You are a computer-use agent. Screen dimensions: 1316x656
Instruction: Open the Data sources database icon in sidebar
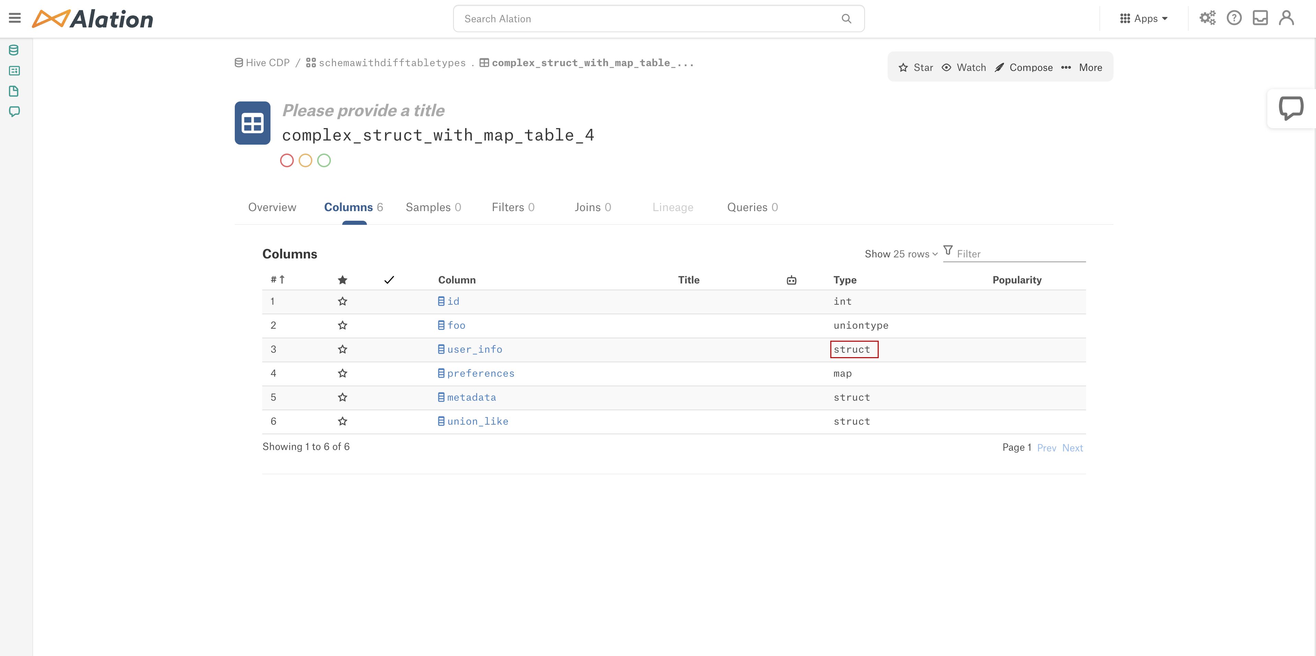coord(14,49)
